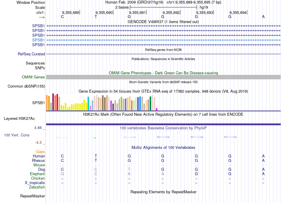This screenshot has width=281, height=203.
Task: Click the T base in the Dog row
Action: [x=129, y=170]
